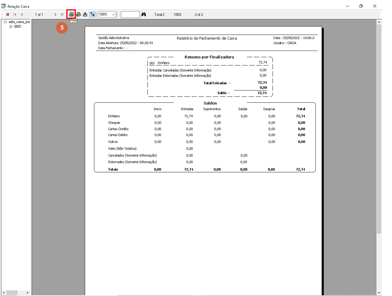Image resolution: width=392 pixels, height=296 pixels.
Task: Click tree panel horizontal scrollbar thumb
Action: [12, 293]
